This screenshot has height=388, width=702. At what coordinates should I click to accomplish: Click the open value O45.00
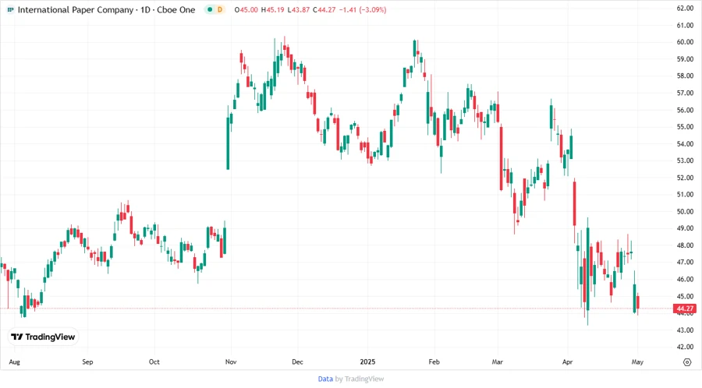(x=246, y=9)
